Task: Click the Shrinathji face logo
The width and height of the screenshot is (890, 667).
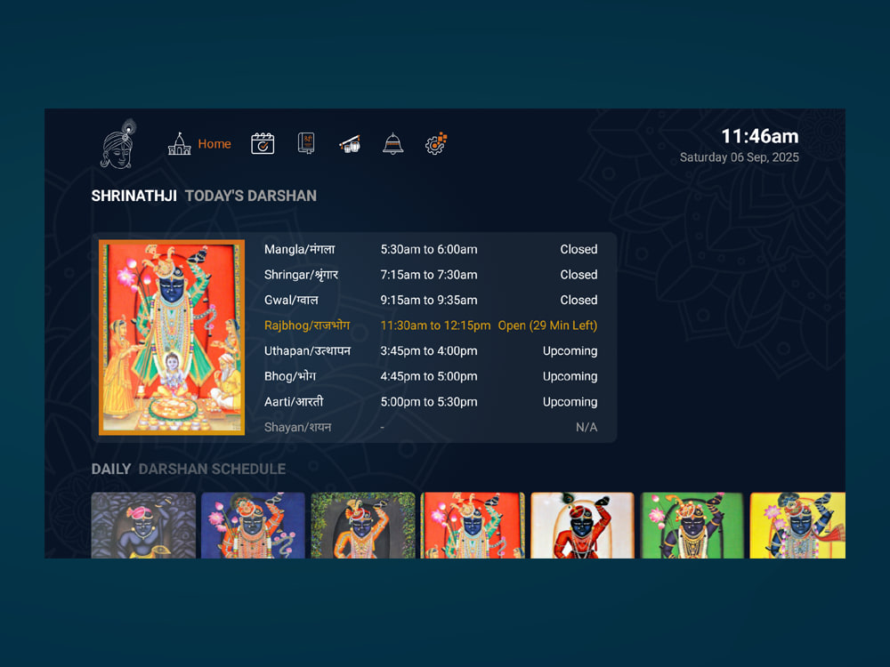Action: point(118,144)
